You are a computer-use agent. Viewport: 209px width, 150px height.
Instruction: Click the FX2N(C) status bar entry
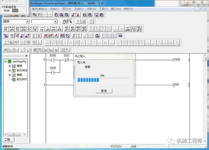coord(116,146)
